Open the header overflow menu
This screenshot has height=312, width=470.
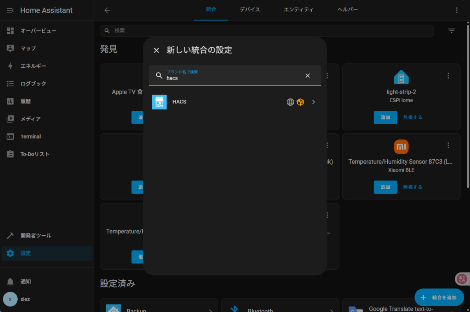coord(457,10)
